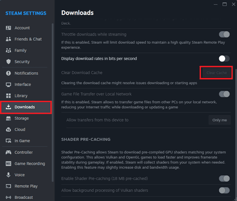Open Interface settings
The width and height of the screenshot is (237, 201).
point(26,85)
